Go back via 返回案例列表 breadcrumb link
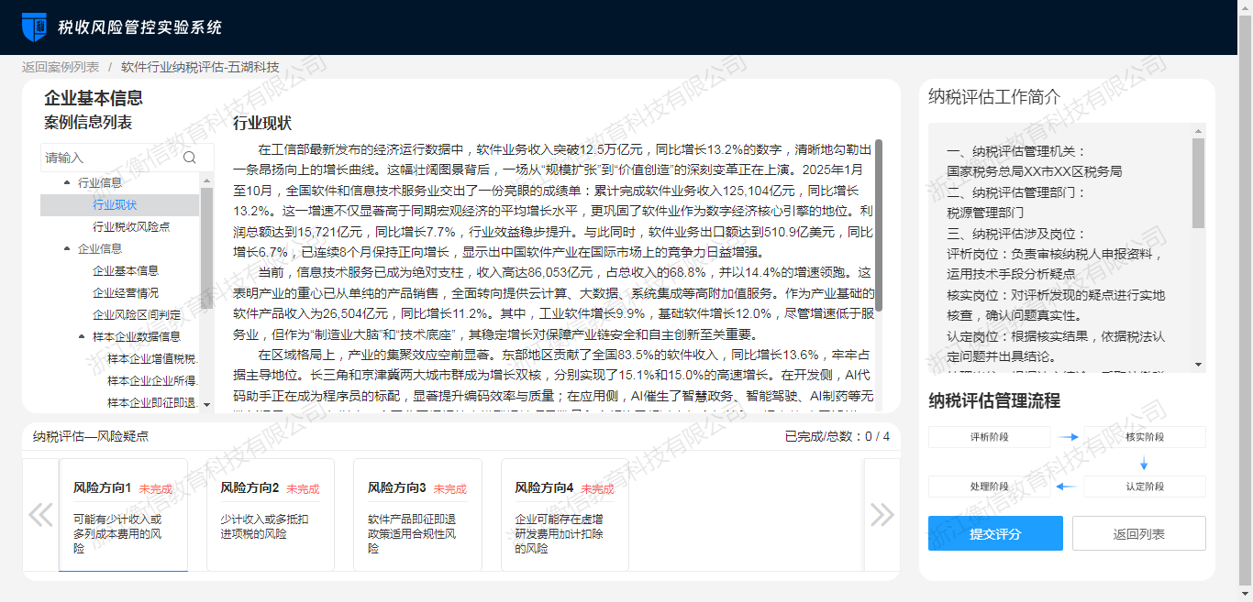Viewport: 1253px width, 602px height. pyautogui.click(x=61, y=67)
